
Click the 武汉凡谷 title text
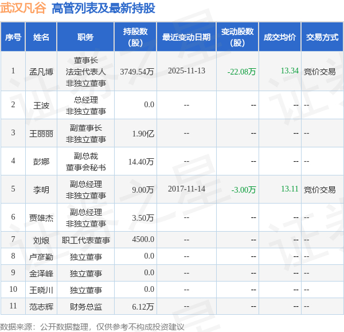23,8
